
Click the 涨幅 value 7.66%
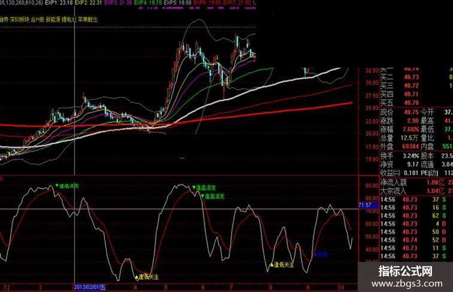click(x=410, y=129)
